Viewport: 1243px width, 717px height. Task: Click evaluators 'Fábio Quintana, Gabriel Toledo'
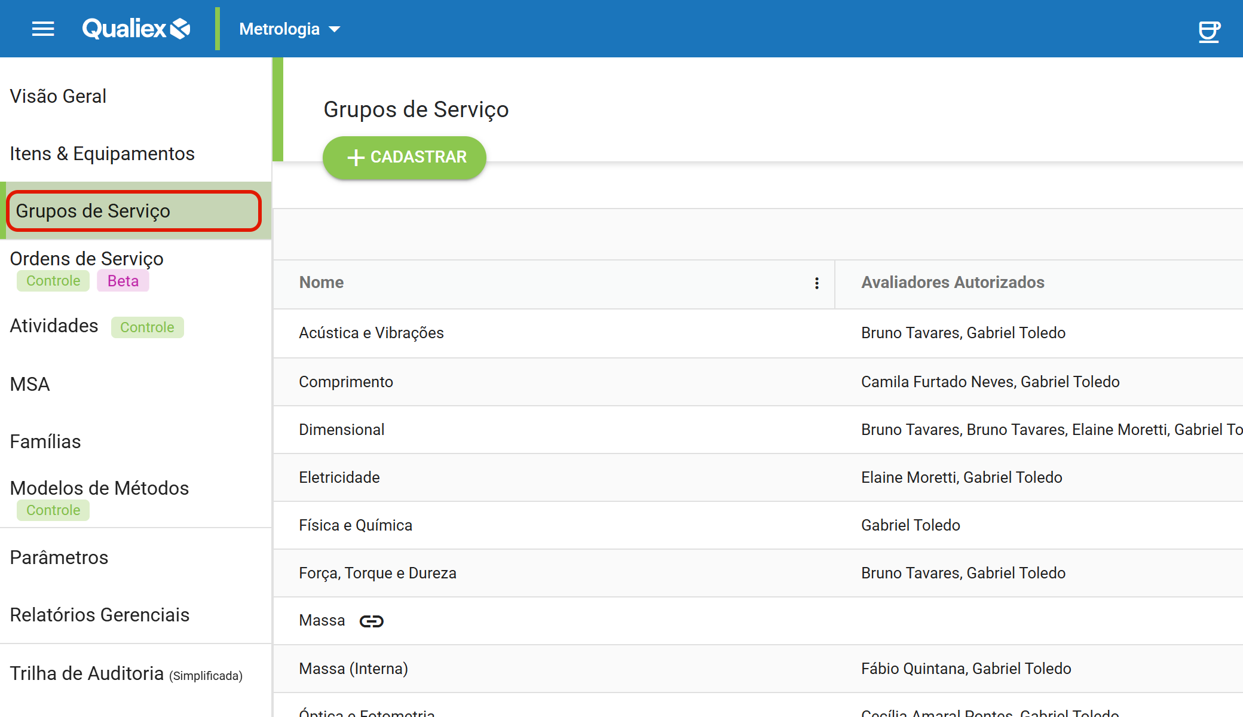(966, 669)
